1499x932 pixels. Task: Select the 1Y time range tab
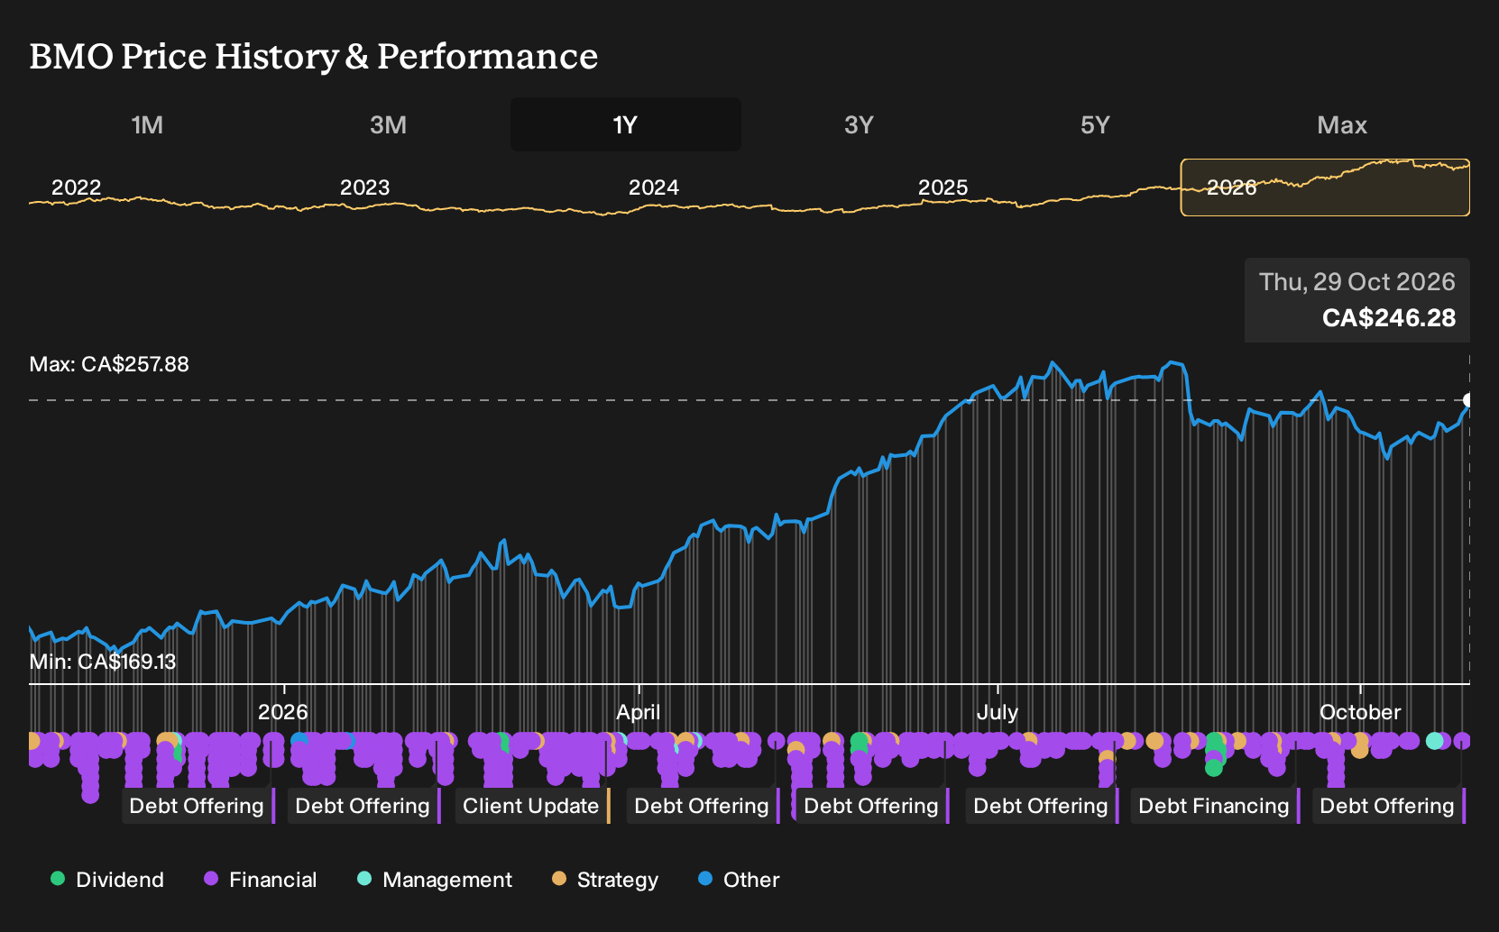[626, 124]
